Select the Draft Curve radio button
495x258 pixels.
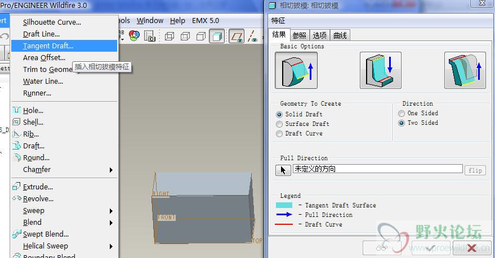279,134
